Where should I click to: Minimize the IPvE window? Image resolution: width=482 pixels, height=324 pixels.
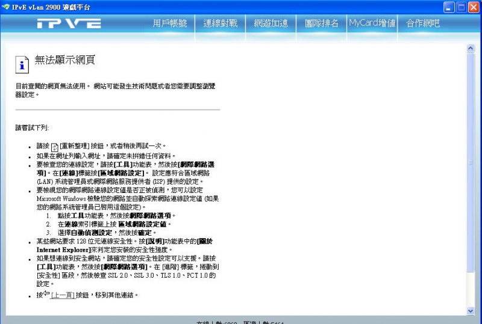coord(449,7)
